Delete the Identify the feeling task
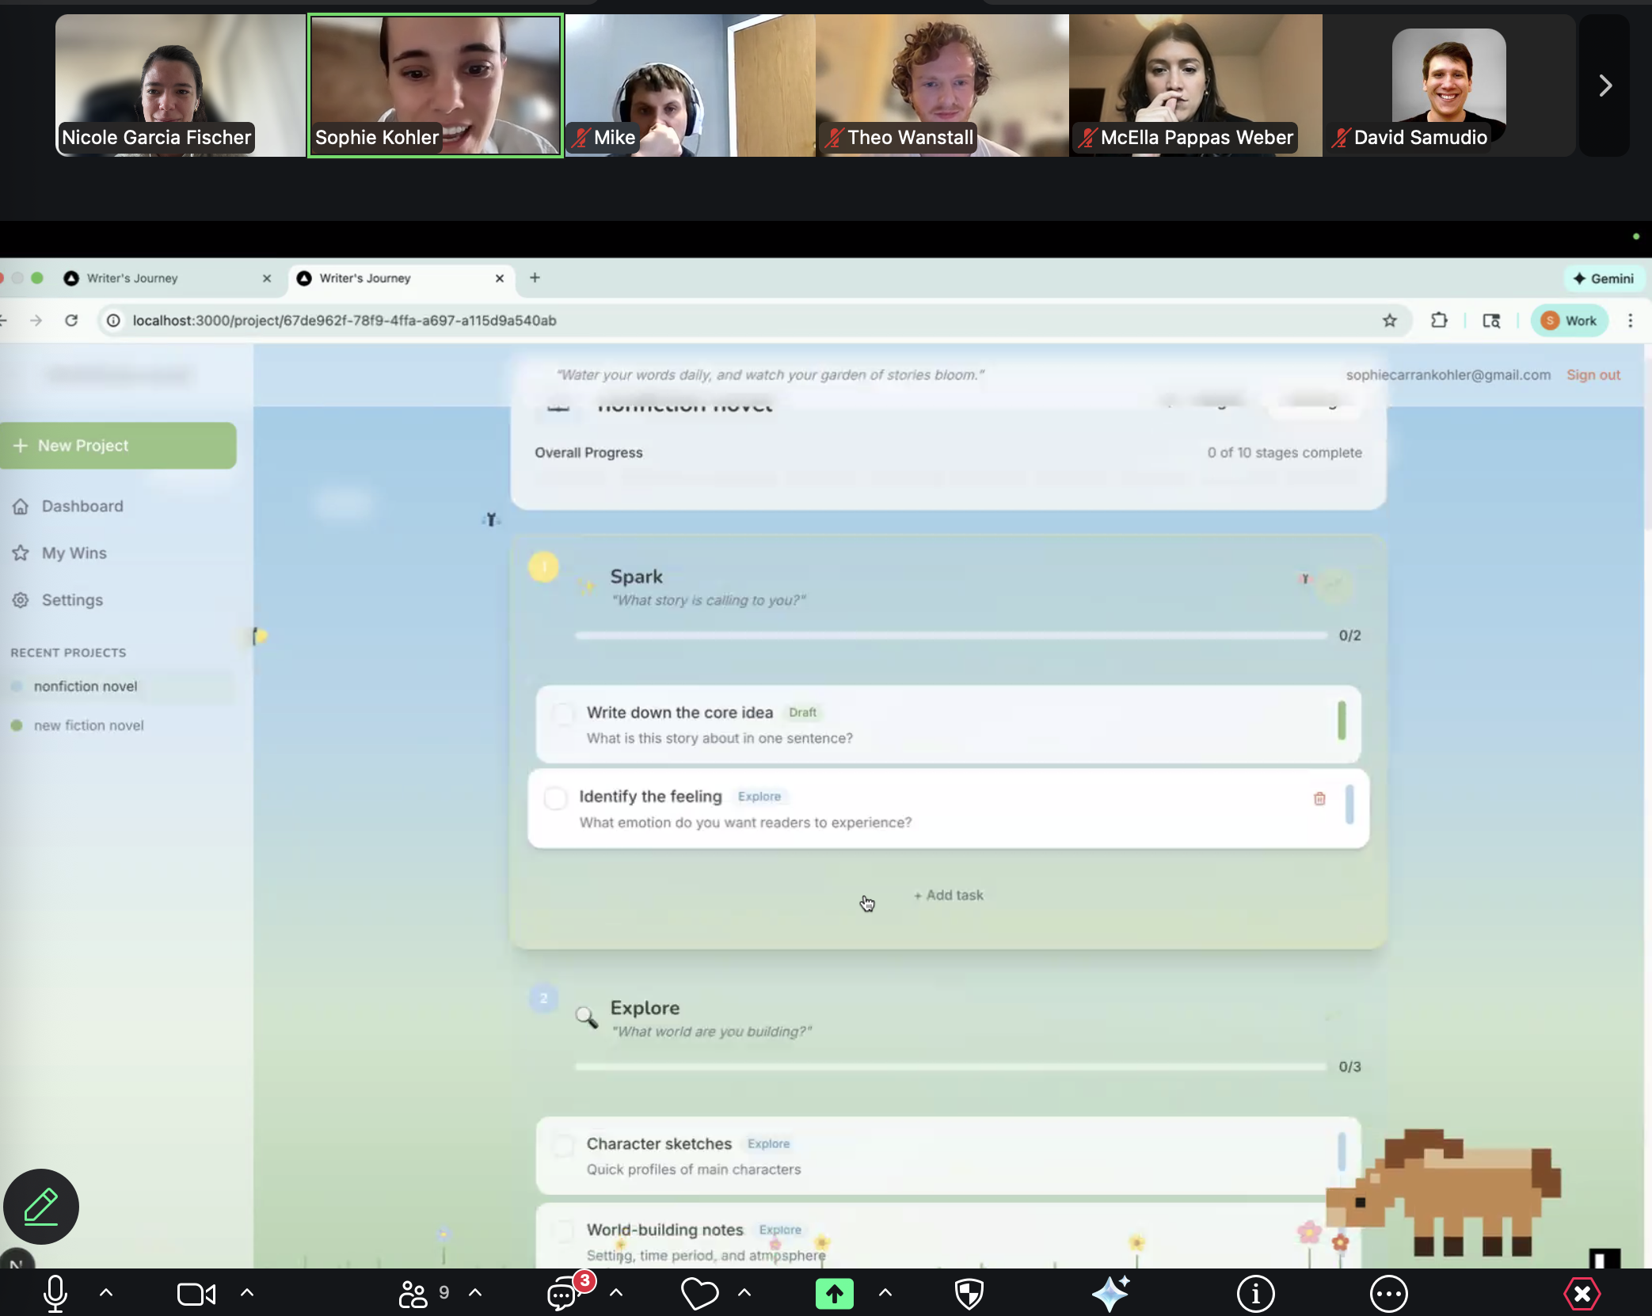This screenshot has height=1316, width=1652. coord(1319,798)
